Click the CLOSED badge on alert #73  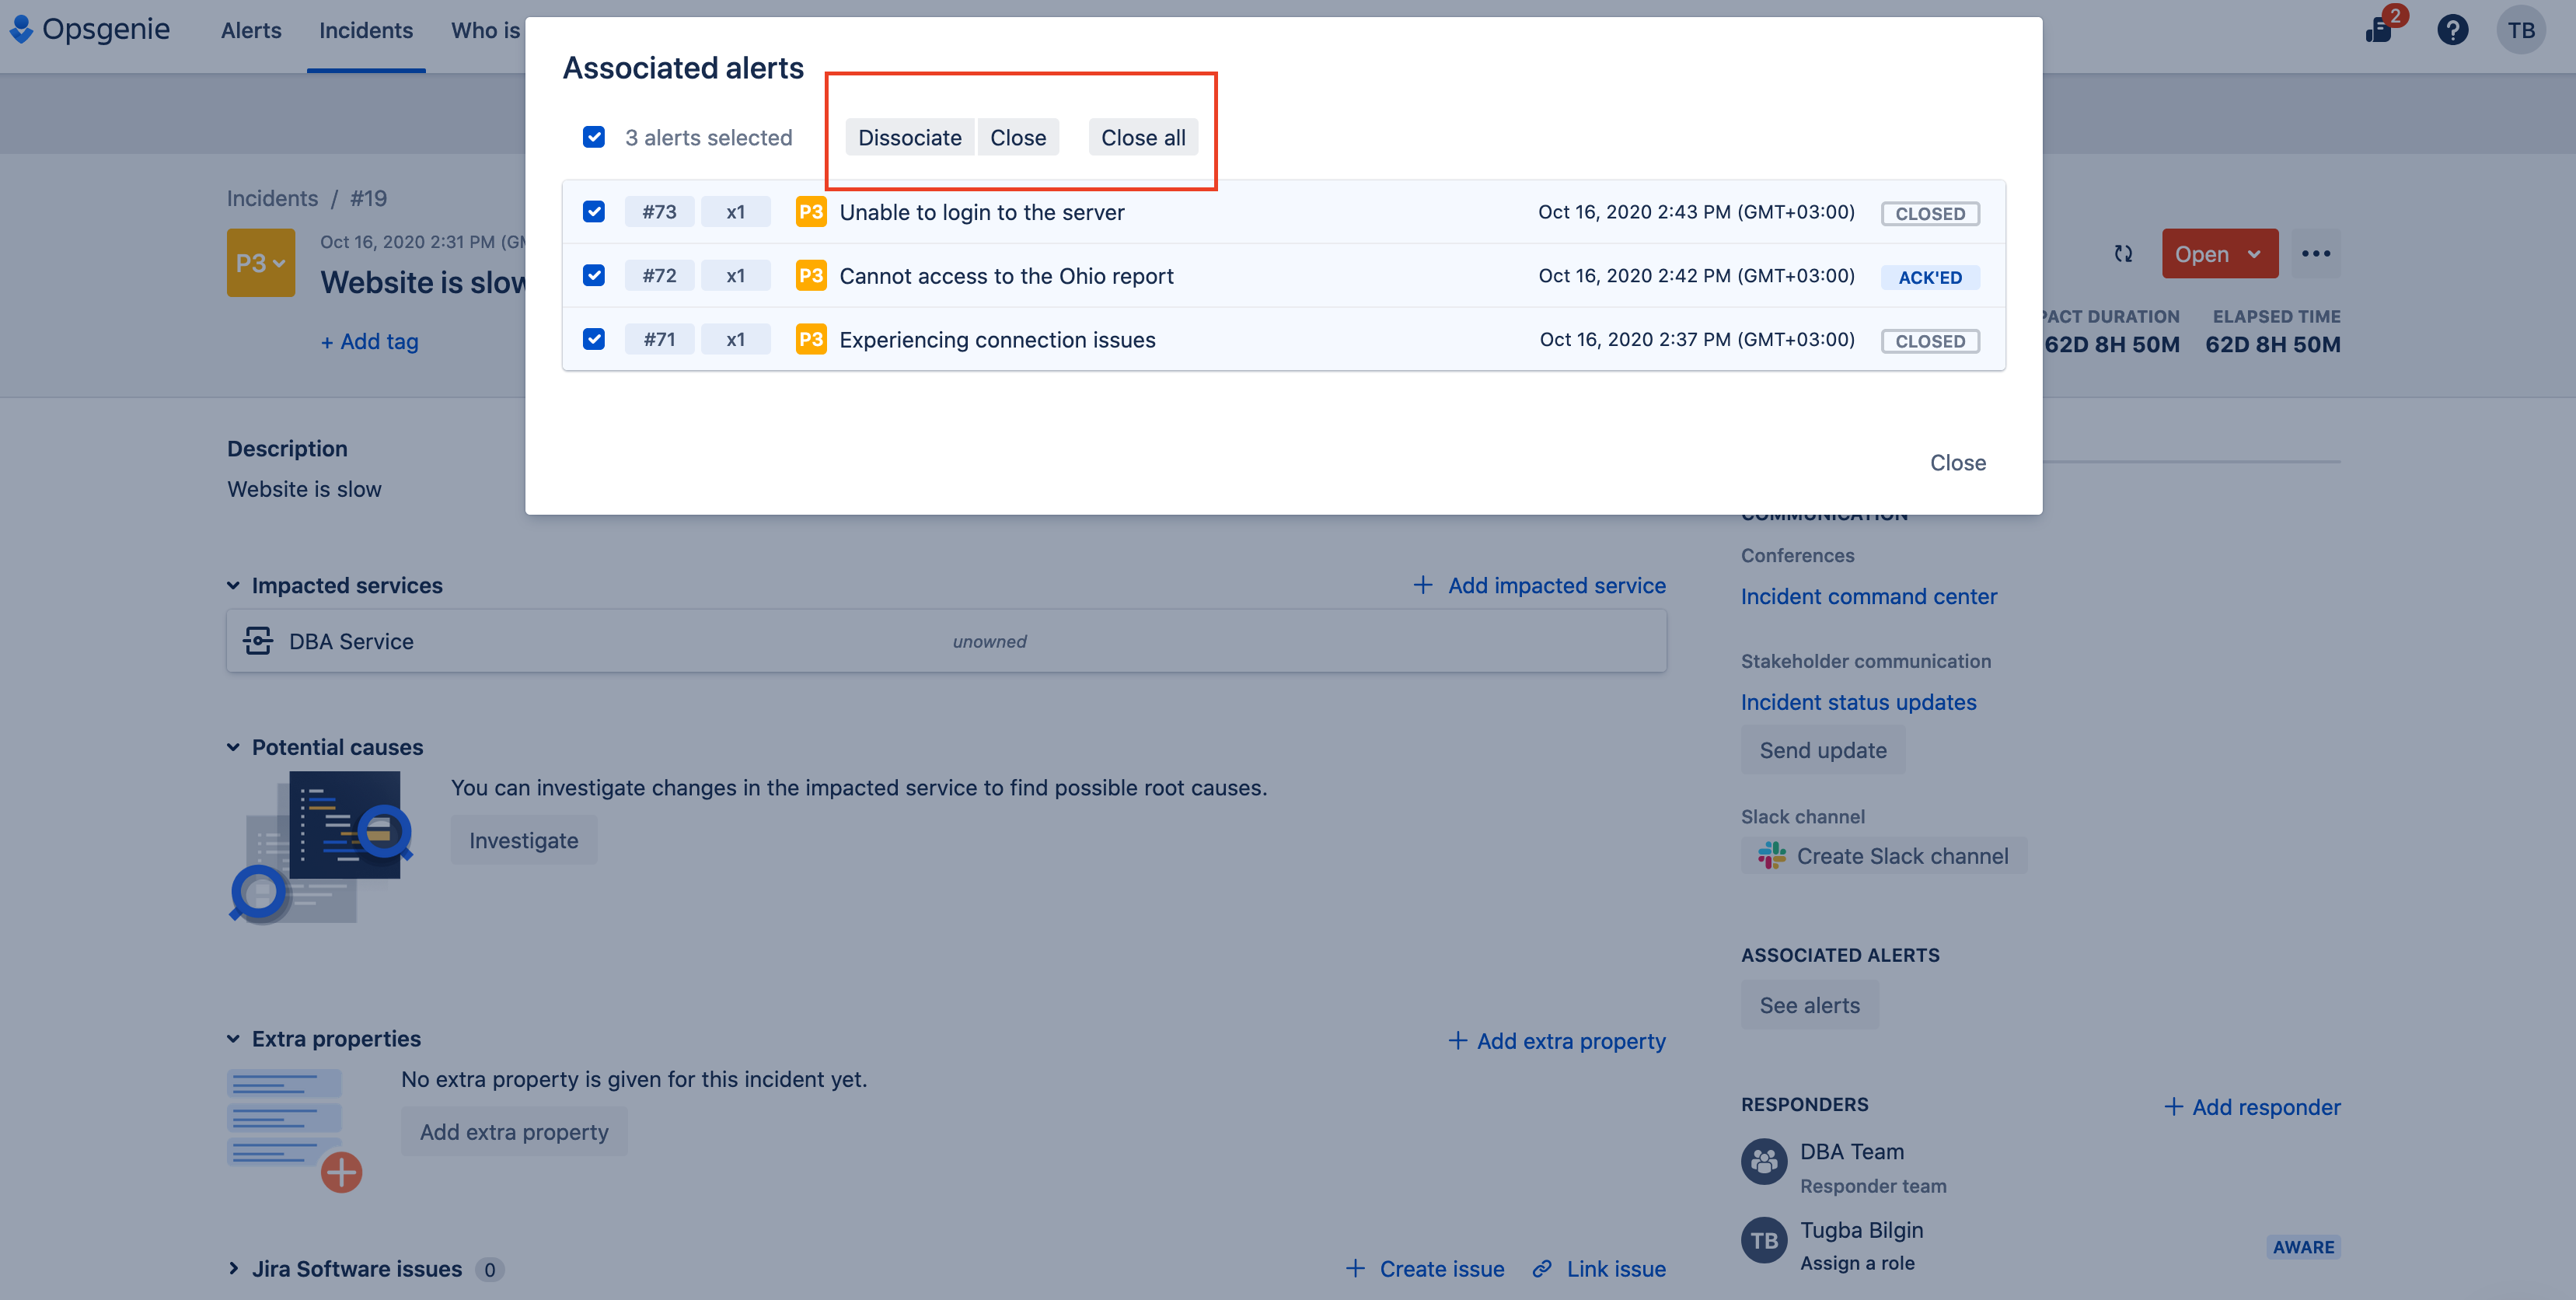pos(1930,213)
